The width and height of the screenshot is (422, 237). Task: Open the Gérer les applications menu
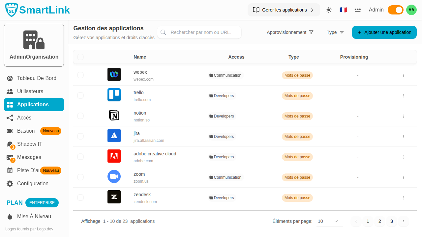point(284,10)
